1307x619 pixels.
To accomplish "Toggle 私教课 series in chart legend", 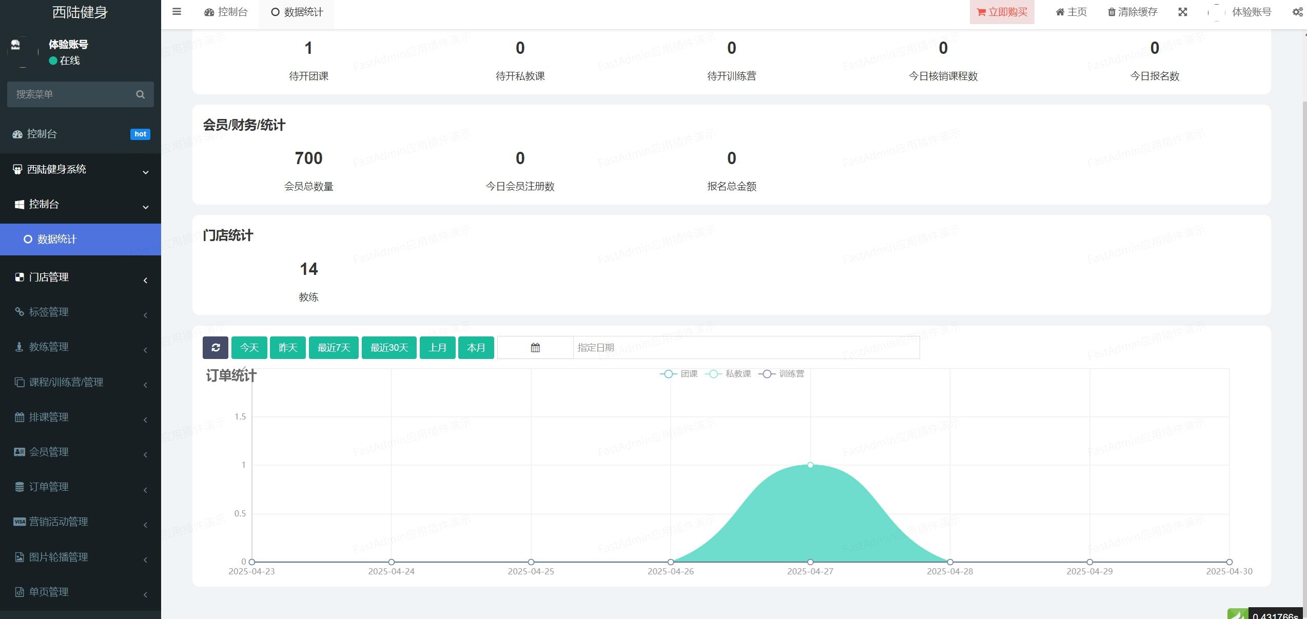I will [x=728, y=374].
